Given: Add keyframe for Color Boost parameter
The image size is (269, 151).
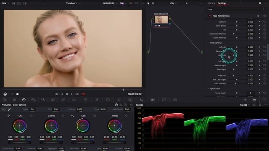Looking at the screenshot, I should (260, 26).
